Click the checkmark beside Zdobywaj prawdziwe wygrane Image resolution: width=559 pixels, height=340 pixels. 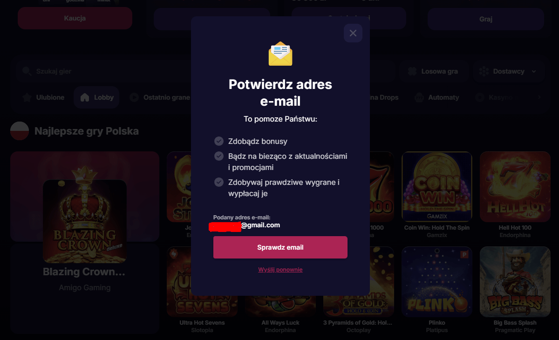[219, 183]
